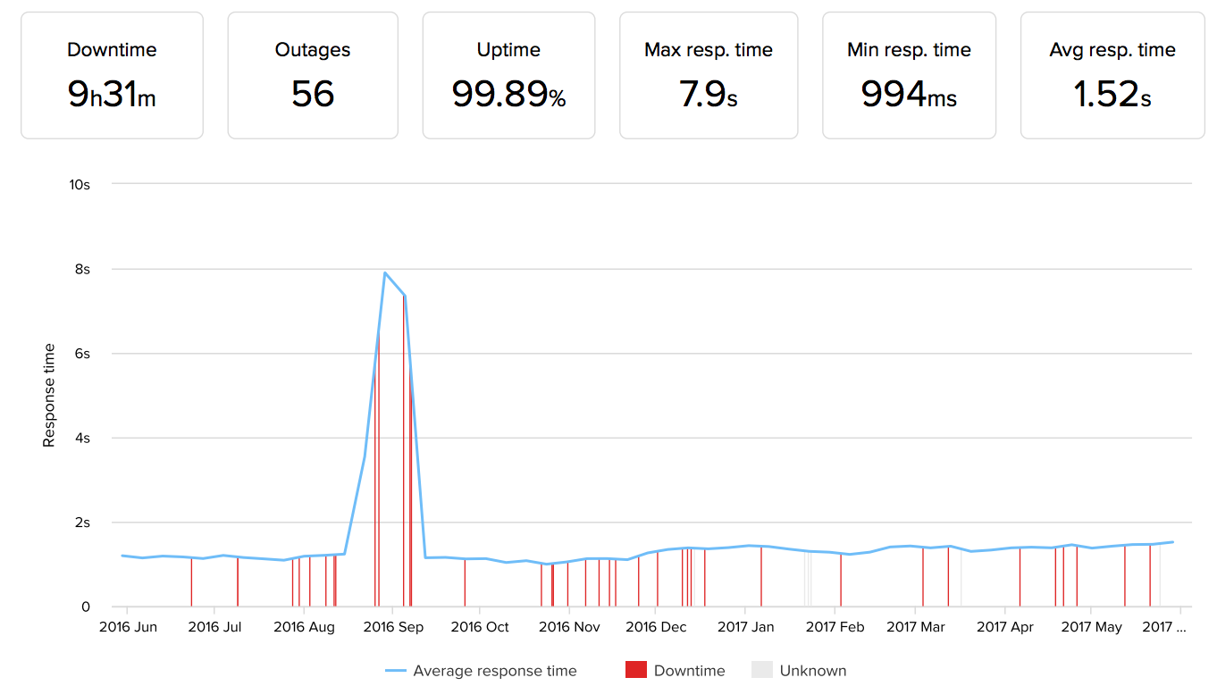Screen dimensions: 1217x686
Task: Click the '2017 May' axis label
Action: click(x=1092, y=627)
